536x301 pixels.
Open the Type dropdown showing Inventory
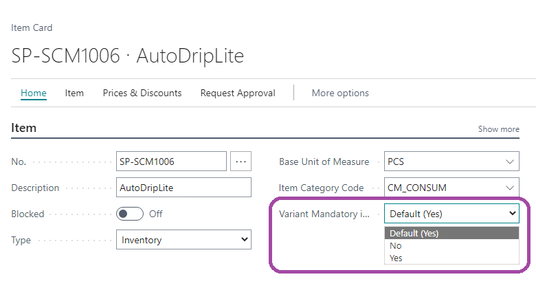[183, 240]
